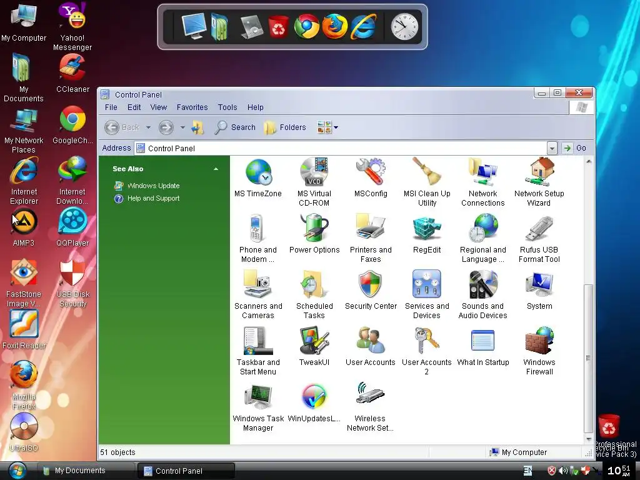Open the View menu
Screen dimensions: 640x480
pyautogui.click(x=158, y=107)
